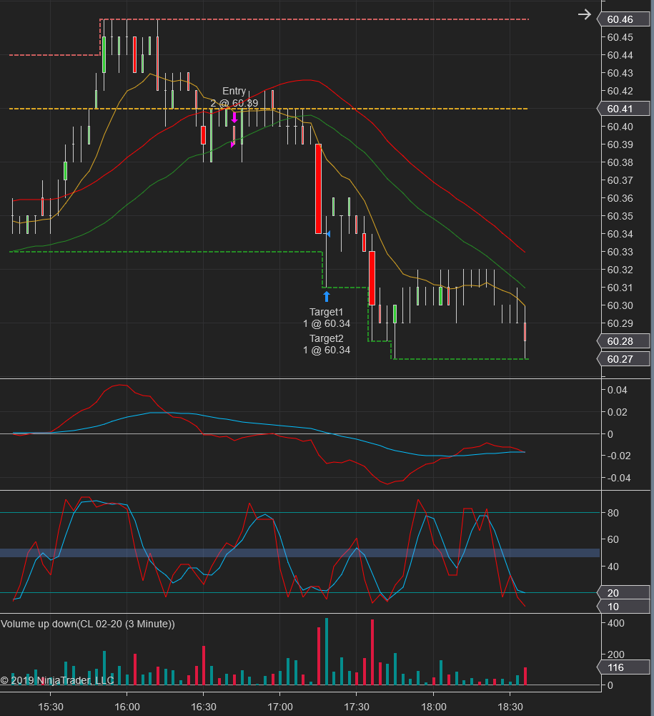Click the positive 0.04 oscillator scale label
The width and height of the screenshot is (654, 716).
pos(617,390)
